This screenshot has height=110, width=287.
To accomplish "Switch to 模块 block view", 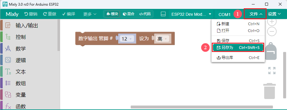I will 112,14.
